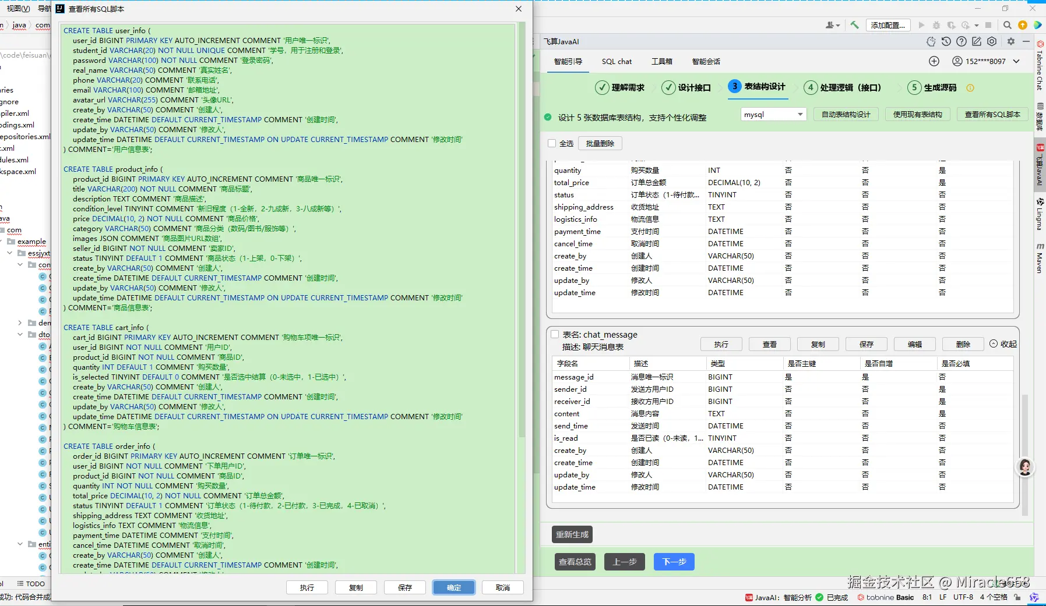Cancel the SQL script dialog with 取消
Screen dimensions: 1046x606
503,588
